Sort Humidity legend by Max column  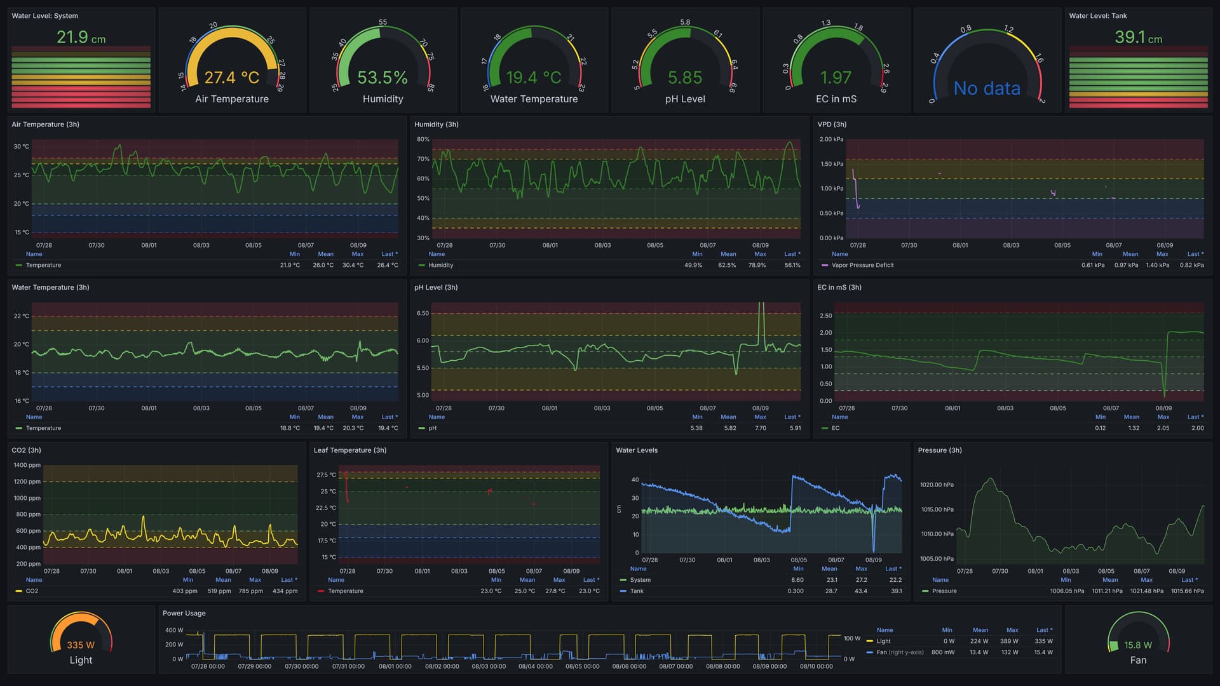point(760,254)
